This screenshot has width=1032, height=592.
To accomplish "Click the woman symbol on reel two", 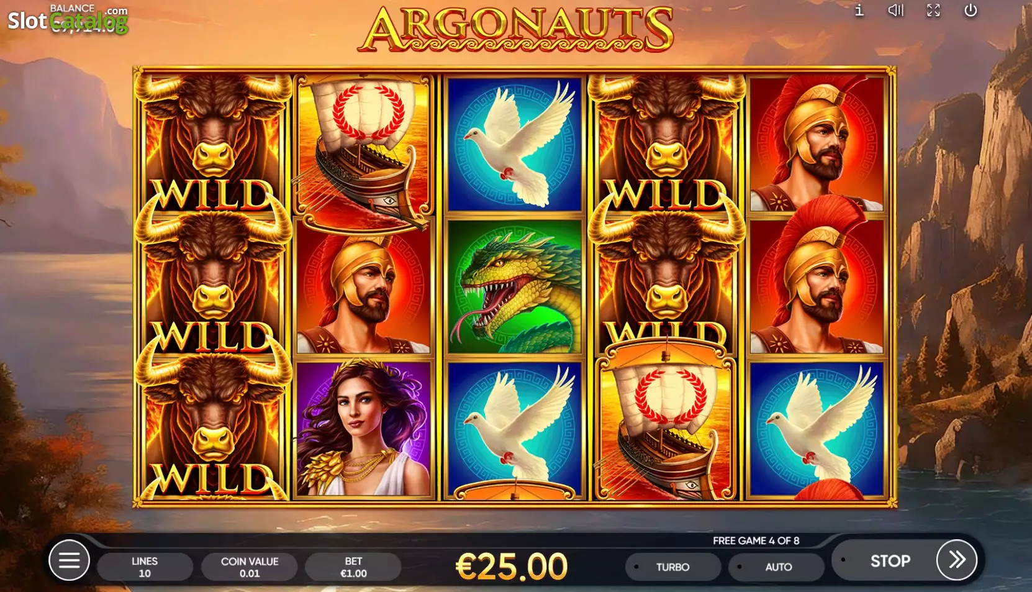I will pos(363,429).
